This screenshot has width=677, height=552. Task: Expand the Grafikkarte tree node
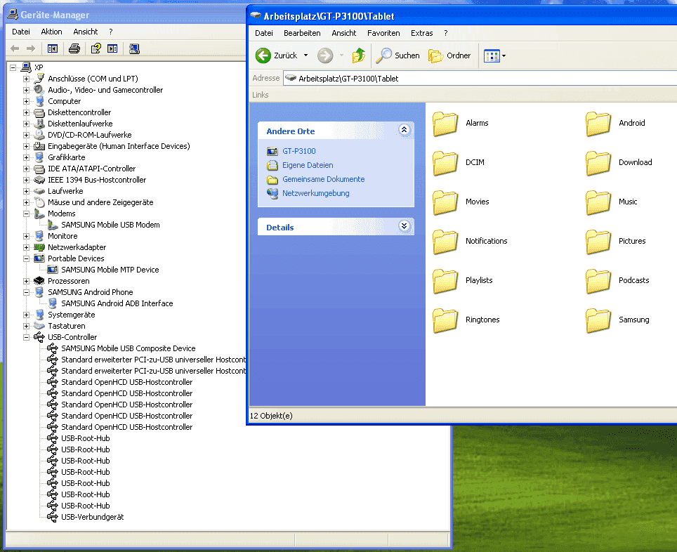click(x=27, y=157)
